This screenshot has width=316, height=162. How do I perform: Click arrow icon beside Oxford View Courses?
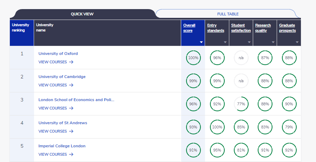coord(71,62)
